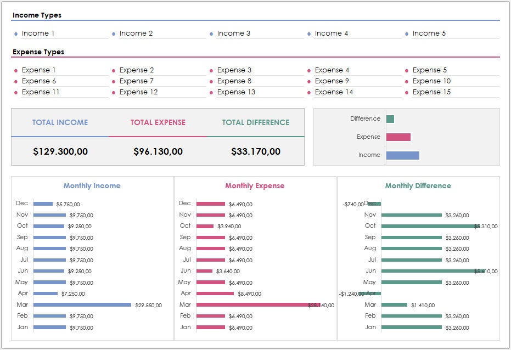This screenshot has width=511, height=350.
Task: Select the April bar in Monthly Income
Action: [46, 293]
